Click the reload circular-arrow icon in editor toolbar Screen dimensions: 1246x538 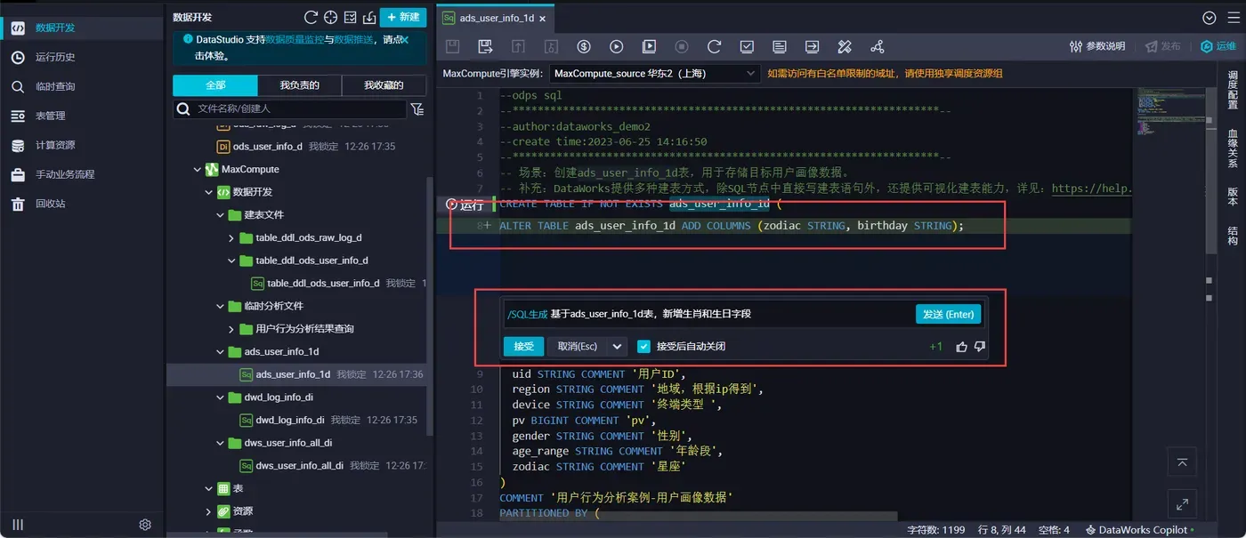coord(714,46)
